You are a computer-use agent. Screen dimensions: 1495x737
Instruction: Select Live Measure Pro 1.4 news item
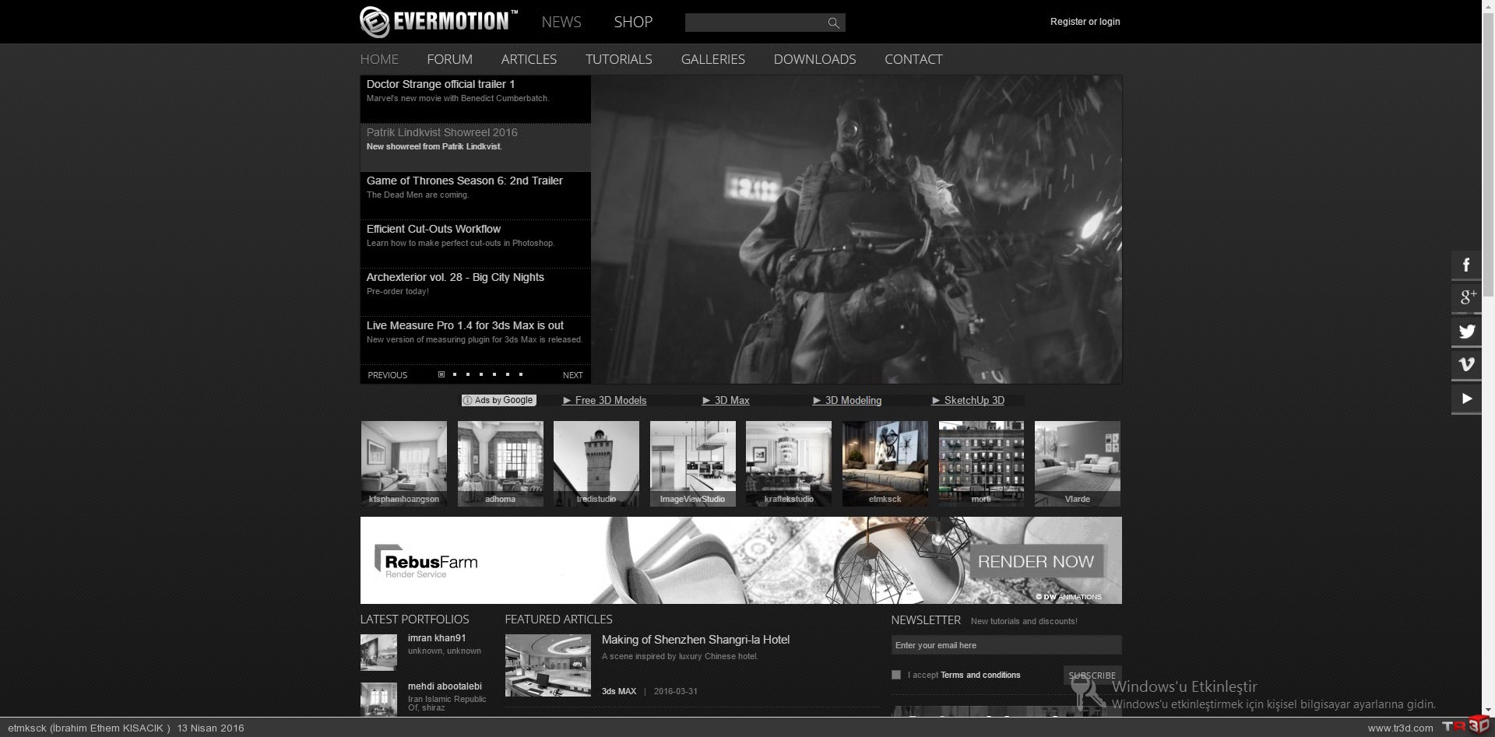475,340
